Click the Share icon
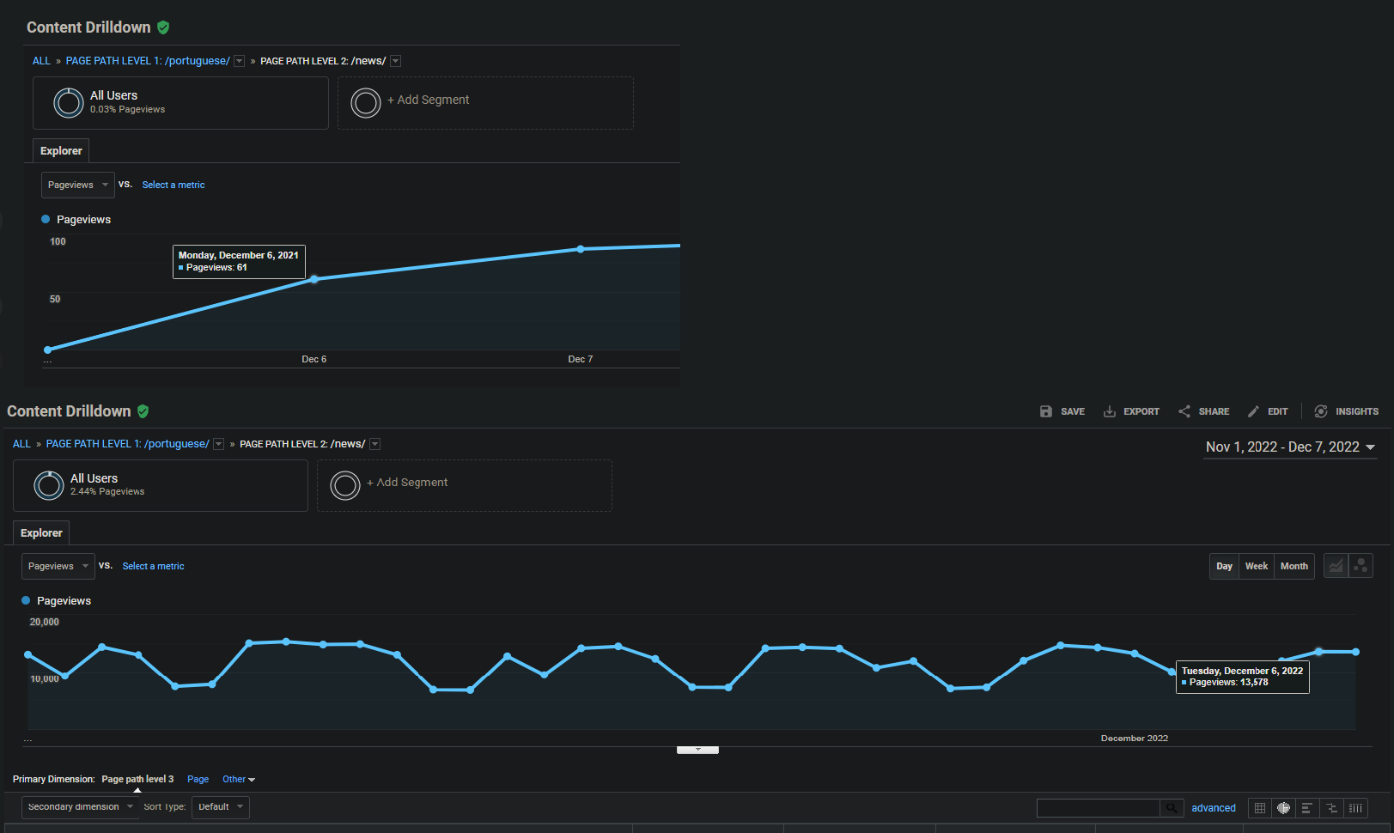Viewport: 1394px width, 833px height. tap(1184, 411)
